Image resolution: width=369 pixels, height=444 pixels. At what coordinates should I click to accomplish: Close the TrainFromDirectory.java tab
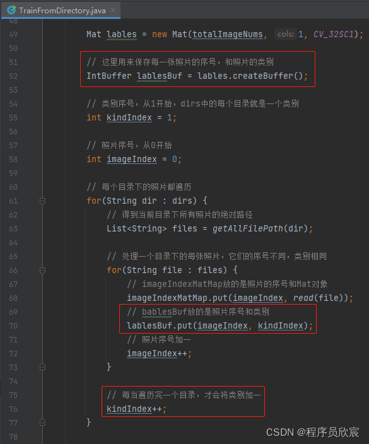pos(113,10)
